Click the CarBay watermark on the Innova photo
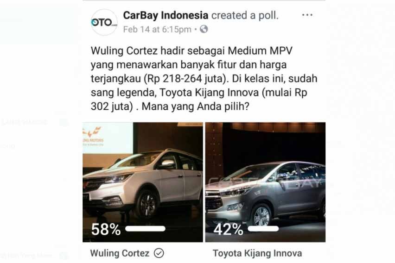395x263 pixels. tap(265, 182)
